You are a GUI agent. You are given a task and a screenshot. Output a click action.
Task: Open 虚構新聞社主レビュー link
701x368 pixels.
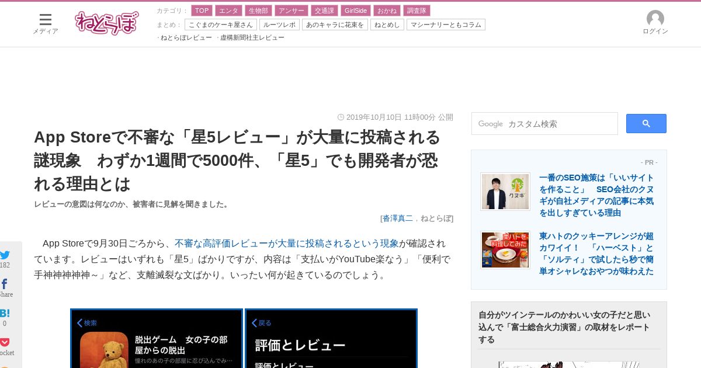point(252,37)
